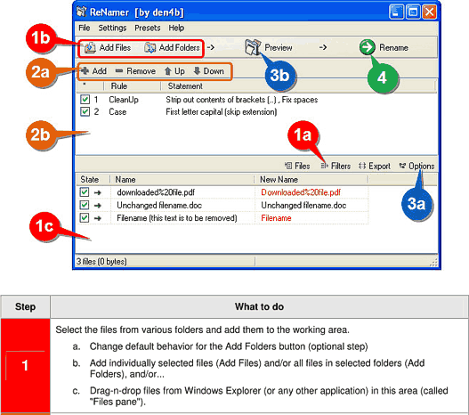Click the ReNamer title bar app icon

click(81, 12)
